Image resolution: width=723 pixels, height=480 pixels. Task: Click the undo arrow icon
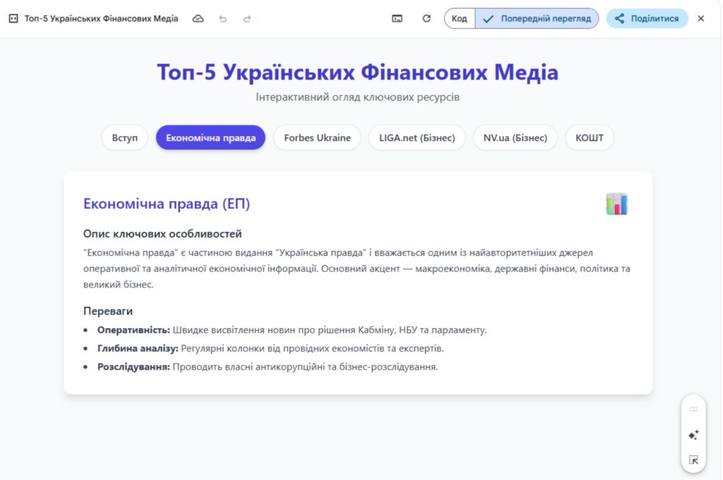pos(223,18)
